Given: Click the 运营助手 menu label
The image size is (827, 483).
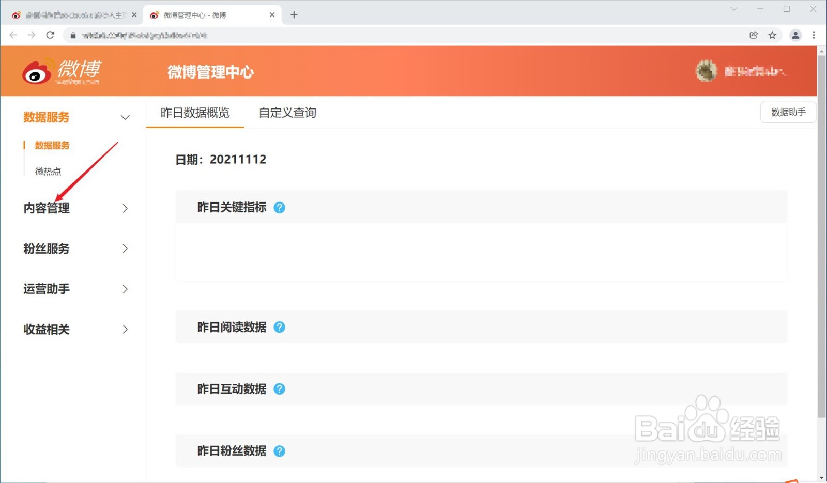Looking at the screenshot, I should coord(47,289).
